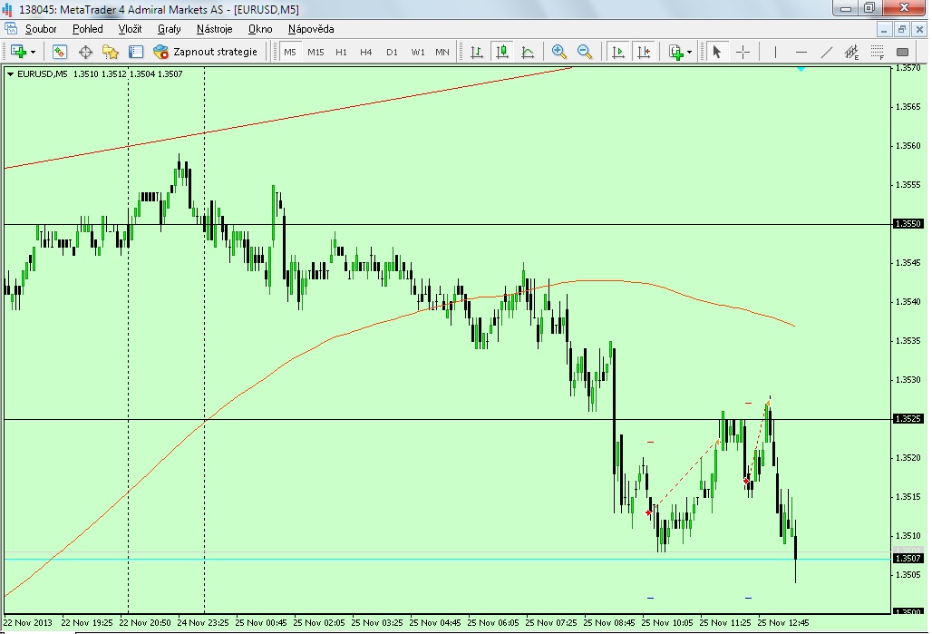
Task: Open the Vložit menu
Action: click(130, 28)
